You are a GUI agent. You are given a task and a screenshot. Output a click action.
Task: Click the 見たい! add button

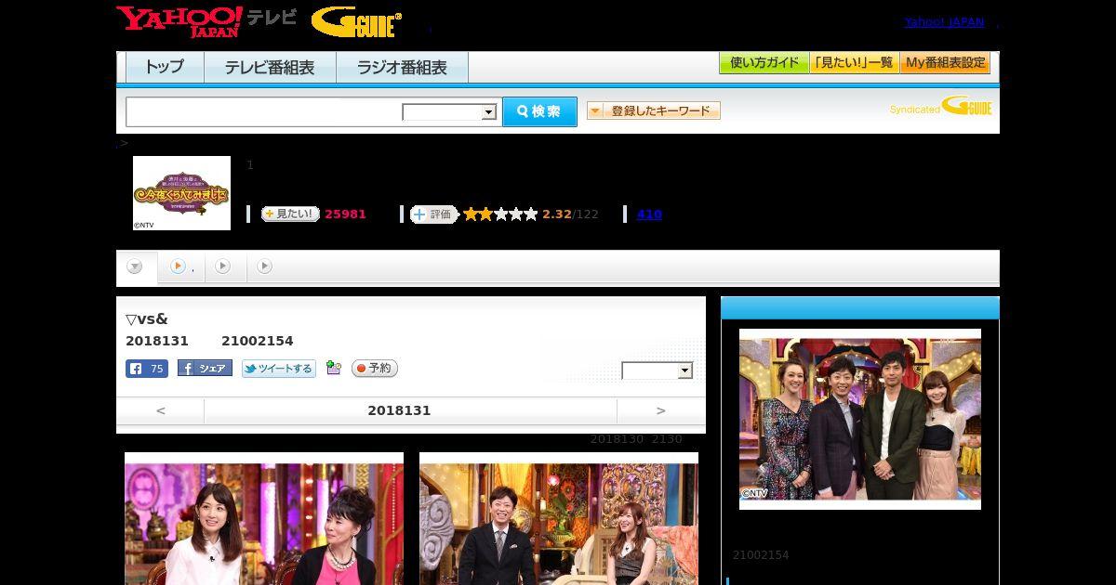[290, 214]
